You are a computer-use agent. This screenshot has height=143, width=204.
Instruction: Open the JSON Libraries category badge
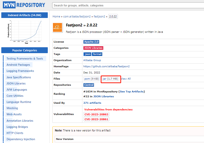coord(93,48)
